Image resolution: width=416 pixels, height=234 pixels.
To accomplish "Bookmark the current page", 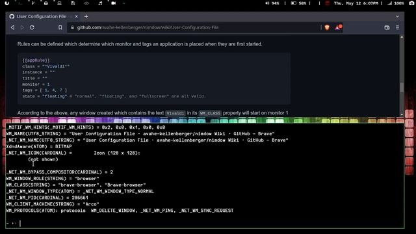I will click(60, 27).
